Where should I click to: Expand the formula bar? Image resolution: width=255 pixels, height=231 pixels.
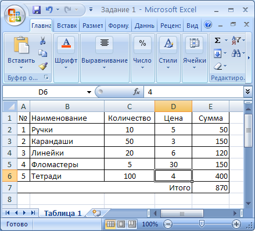pos(247,92)
